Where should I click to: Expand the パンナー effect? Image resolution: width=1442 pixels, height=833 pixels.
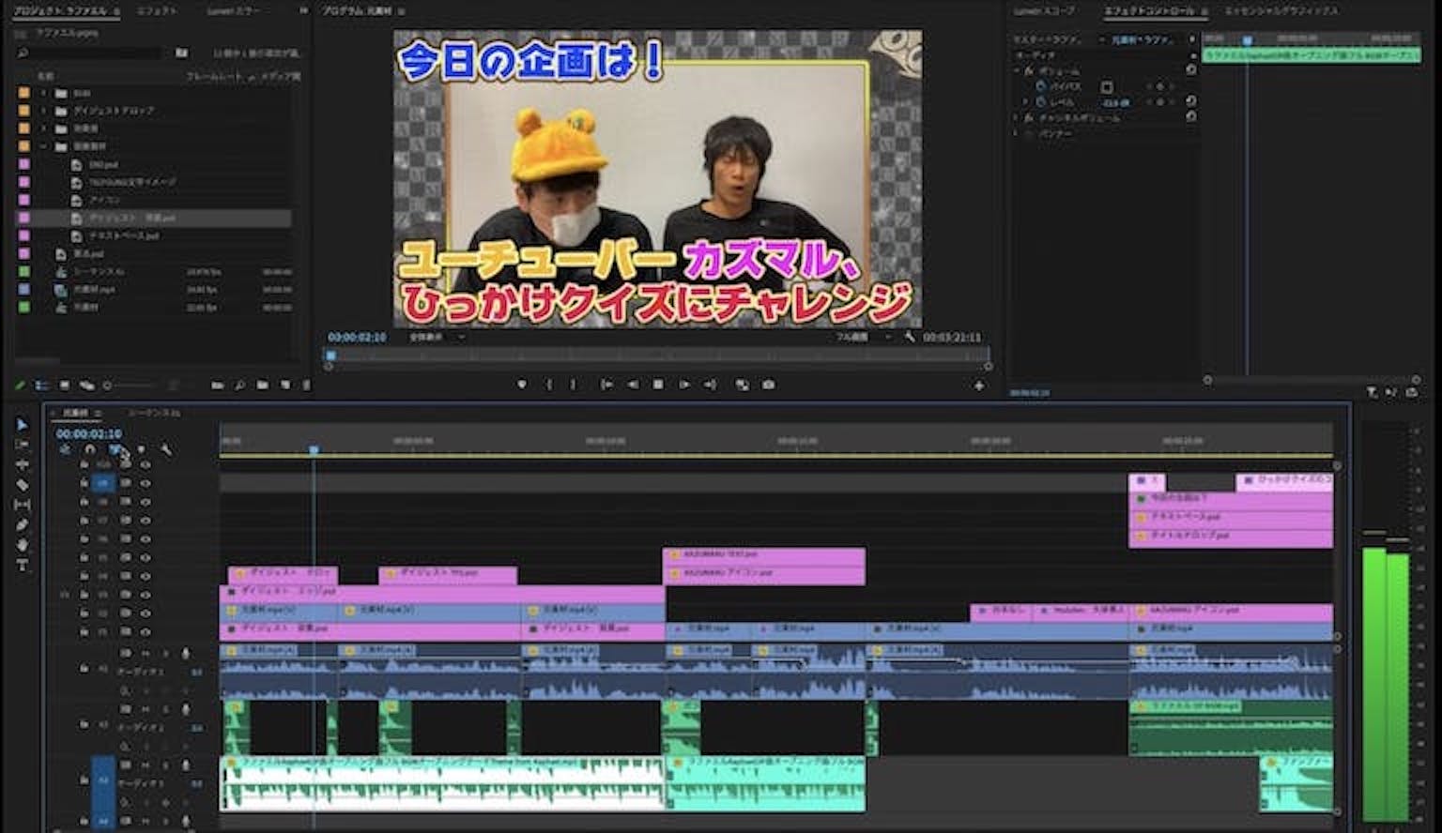1016,134
